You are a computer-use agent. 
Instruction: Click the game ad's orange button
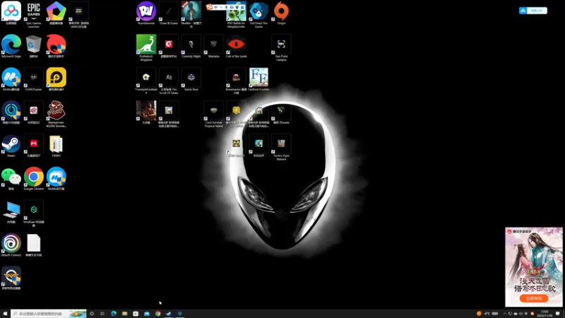pos(534,298)
